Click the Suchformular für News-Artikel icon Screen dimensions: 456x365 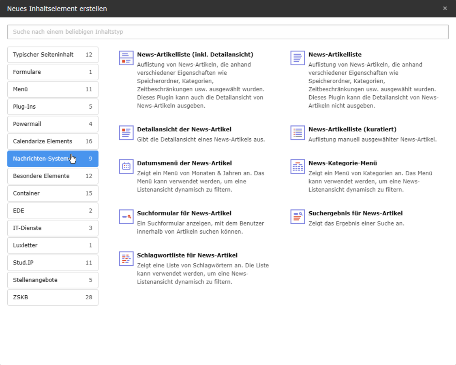[126, 217]
